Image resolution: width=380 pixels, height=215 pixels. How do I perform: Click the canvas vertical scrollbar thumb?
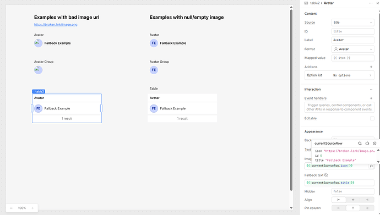[291, 100]
